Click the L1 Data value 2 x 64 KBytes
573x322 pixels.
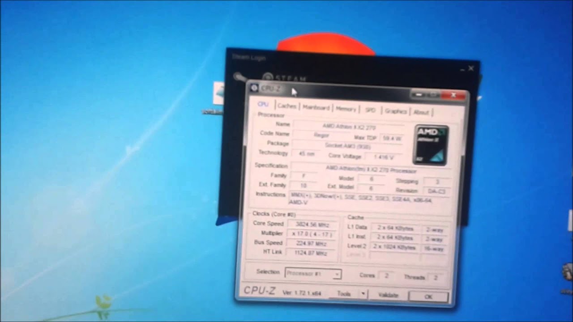point(395,228)
